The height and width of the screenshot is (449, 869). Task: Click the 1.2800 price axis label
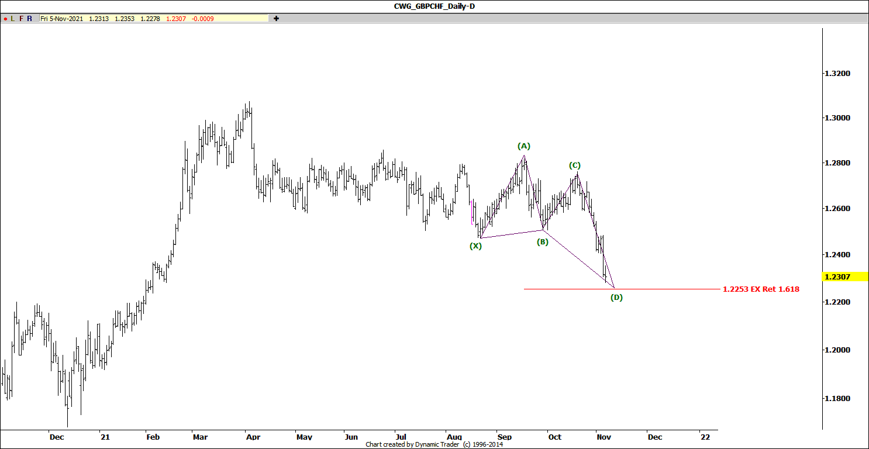837,163
